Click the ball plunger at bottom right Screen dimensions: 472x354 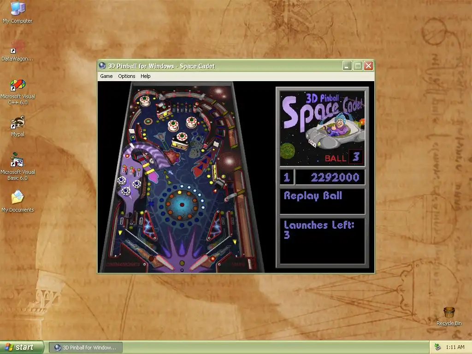tap(249, 264)
